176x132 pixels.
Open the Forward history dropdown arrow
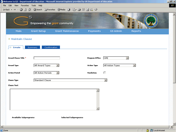click(x=18, y=10)
